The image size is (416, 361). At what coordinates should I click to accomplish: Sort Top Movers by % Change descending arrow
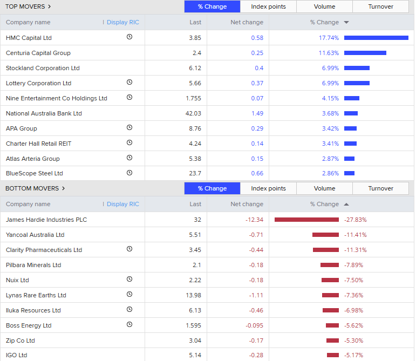(346, 22)
